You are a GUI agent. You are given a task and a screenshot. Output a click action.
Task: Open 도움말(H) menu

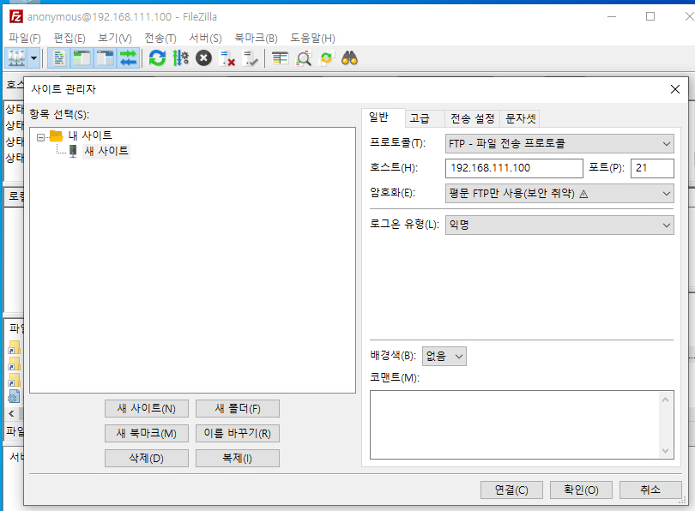pyautogui.click(x=312, y=38)
